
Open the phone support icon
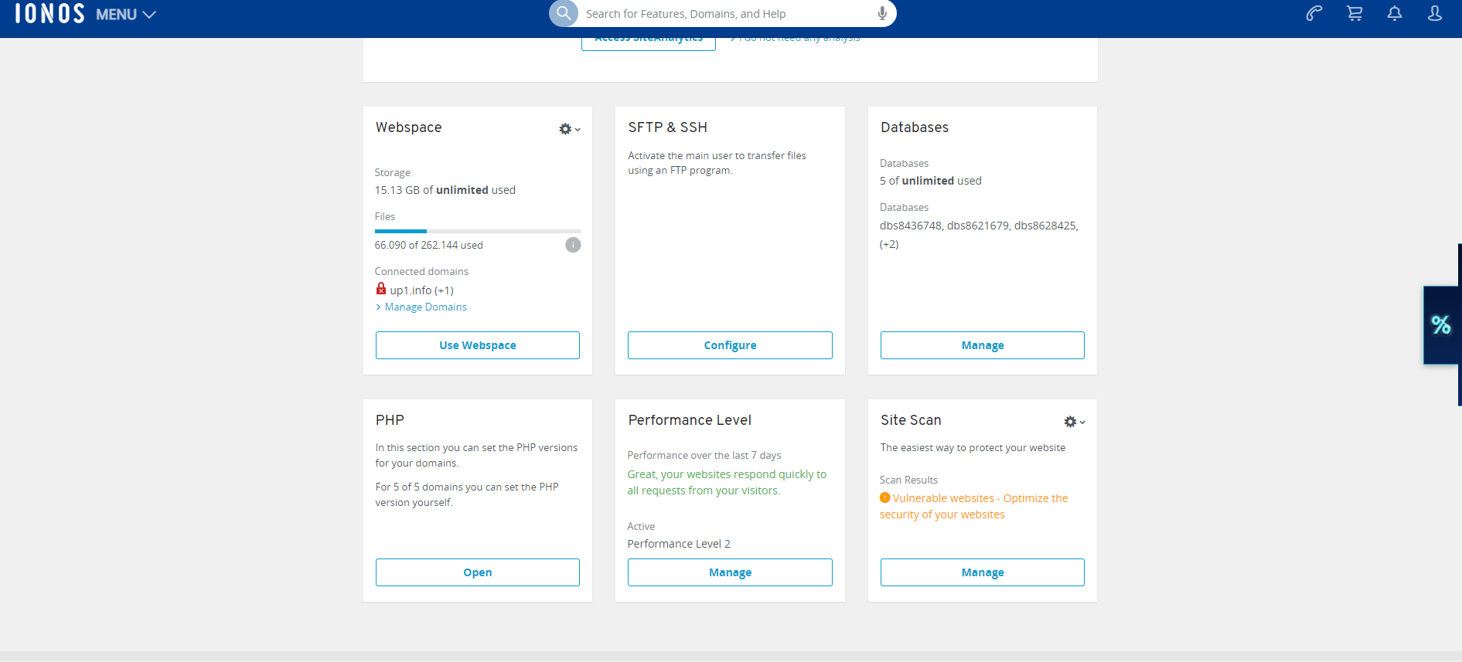click(x=1314, y=13)
